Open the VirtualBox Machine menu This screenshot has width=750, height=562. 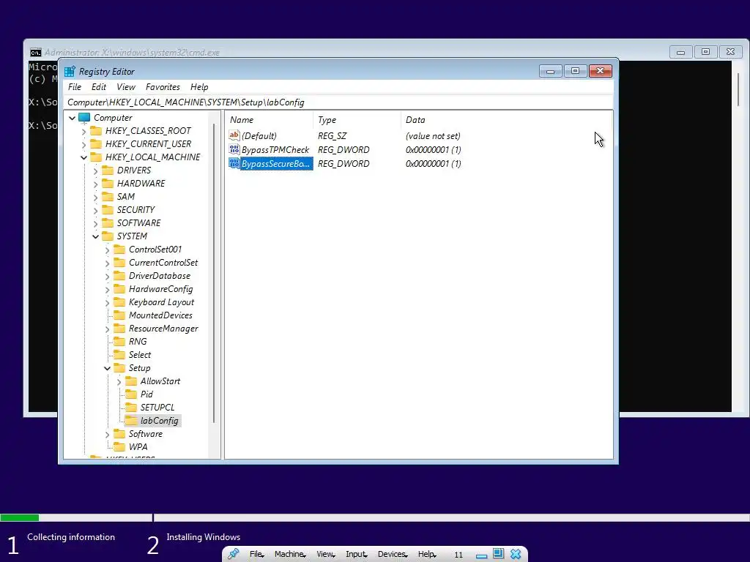click(290, 554)
